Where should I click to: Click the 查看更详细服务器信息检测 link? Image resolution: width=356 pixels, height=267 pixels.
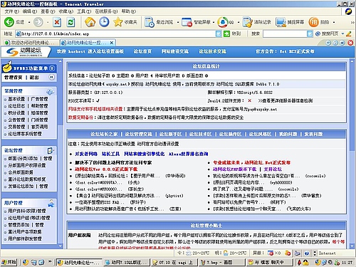pyautogui.click(x=286, y=100)
